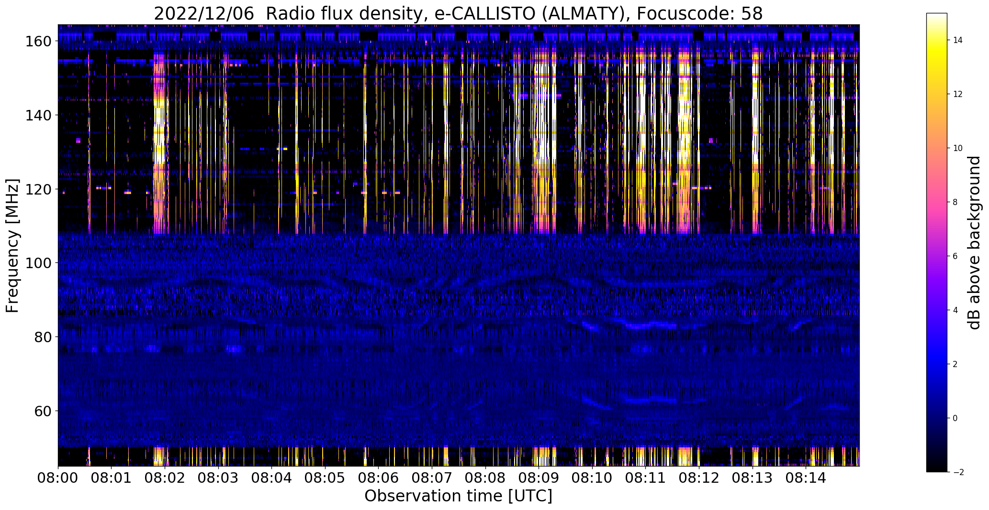Click the 08:11 time tick label
Image resolution: width=989 pixels, height=510 pixels.
click(x=646, y=477)
